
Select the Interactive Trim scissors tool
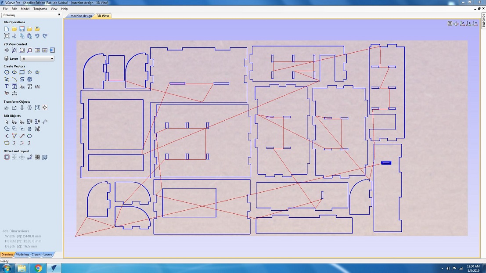pos(37,129)
